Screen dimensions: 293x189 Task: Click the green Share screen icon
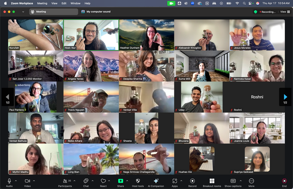(120, 181)
